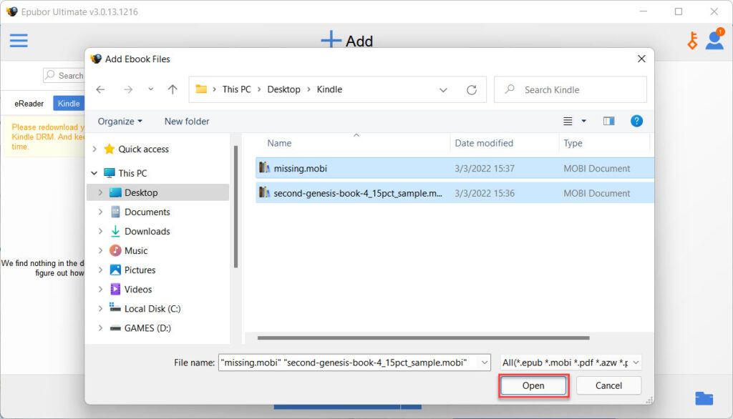Image resolution: width=733 pixels, height=419 pixels.
Task: Open the file type filter dropdown
Action: [x=571, y=363]
